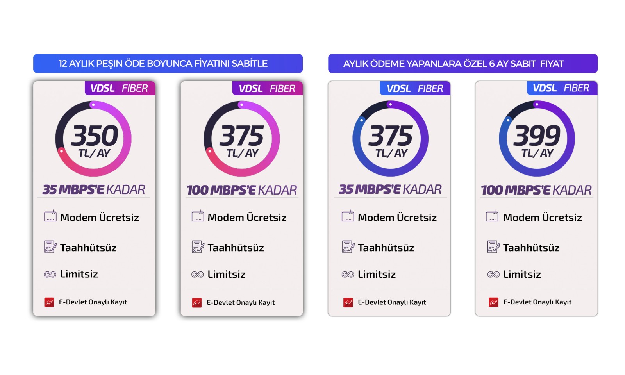The image size is (625, 375).
Task: Click the modem icon in the 350 TL plan
Action: pos(50,216)
